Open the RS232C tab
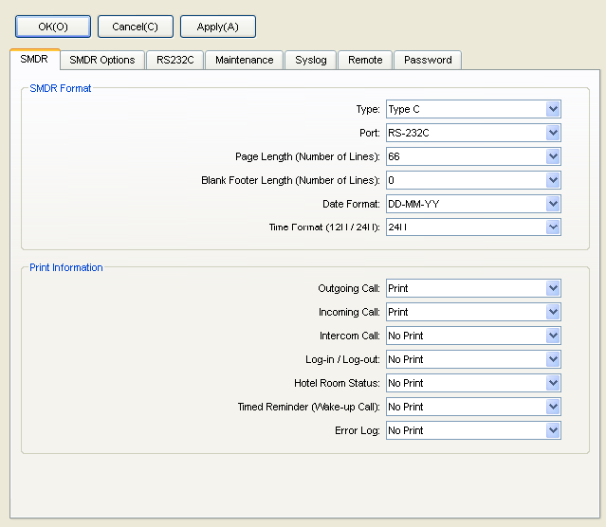The width and height of the screenshot is (606, 527). (x=174, y=60)
